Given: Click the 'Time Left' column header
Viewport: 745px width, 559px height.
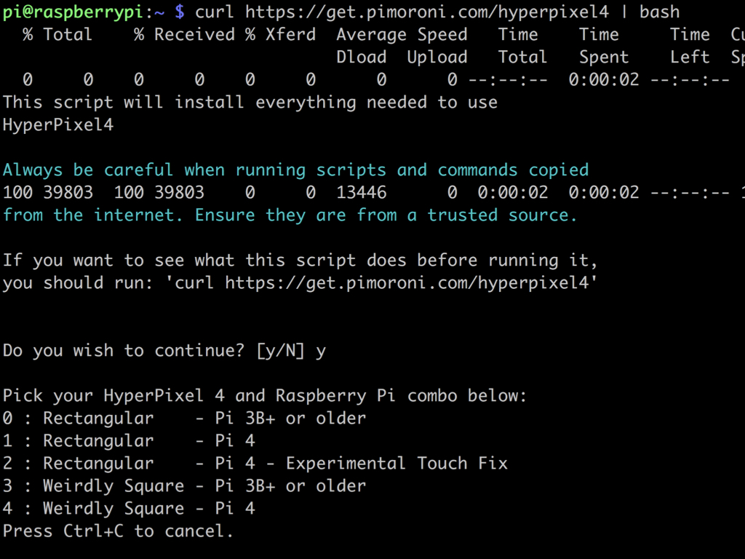Looking at the screenshot, I should [x=690, y=46].
